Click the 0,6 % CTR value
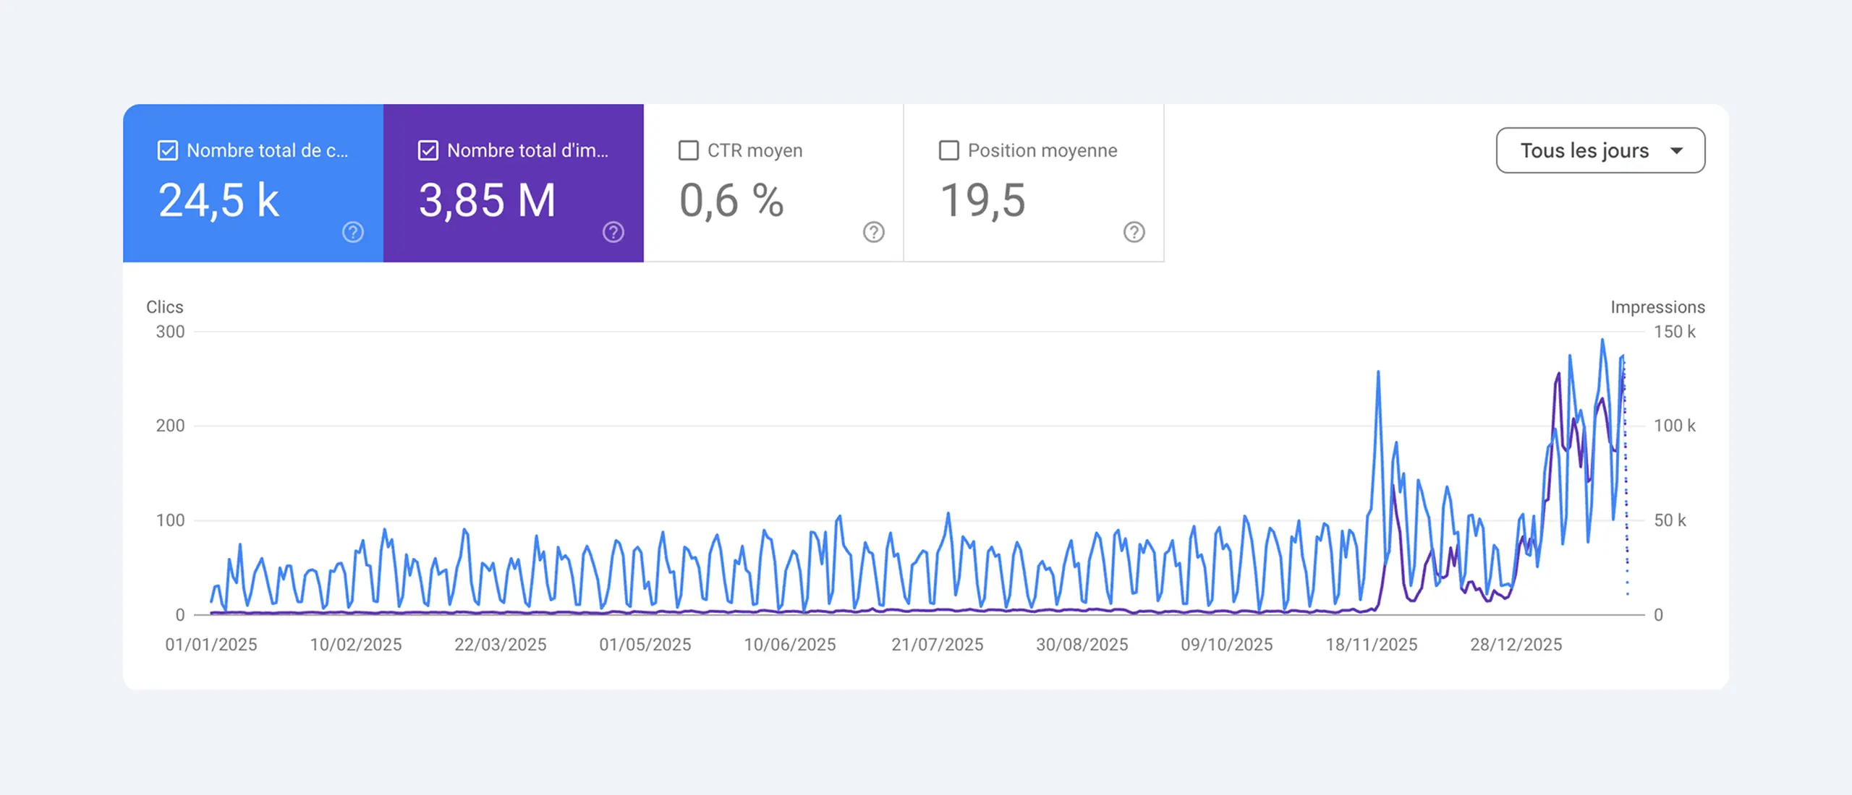1852x795 pixels. tap(731, 200)
